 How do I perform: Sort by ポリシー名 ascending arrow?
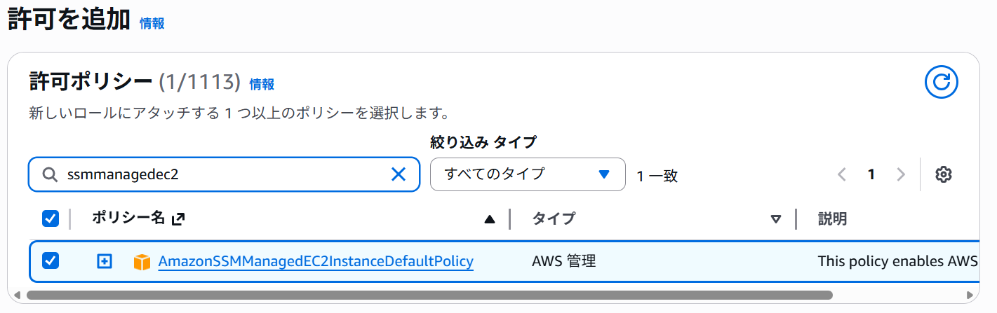coord(490,219)
